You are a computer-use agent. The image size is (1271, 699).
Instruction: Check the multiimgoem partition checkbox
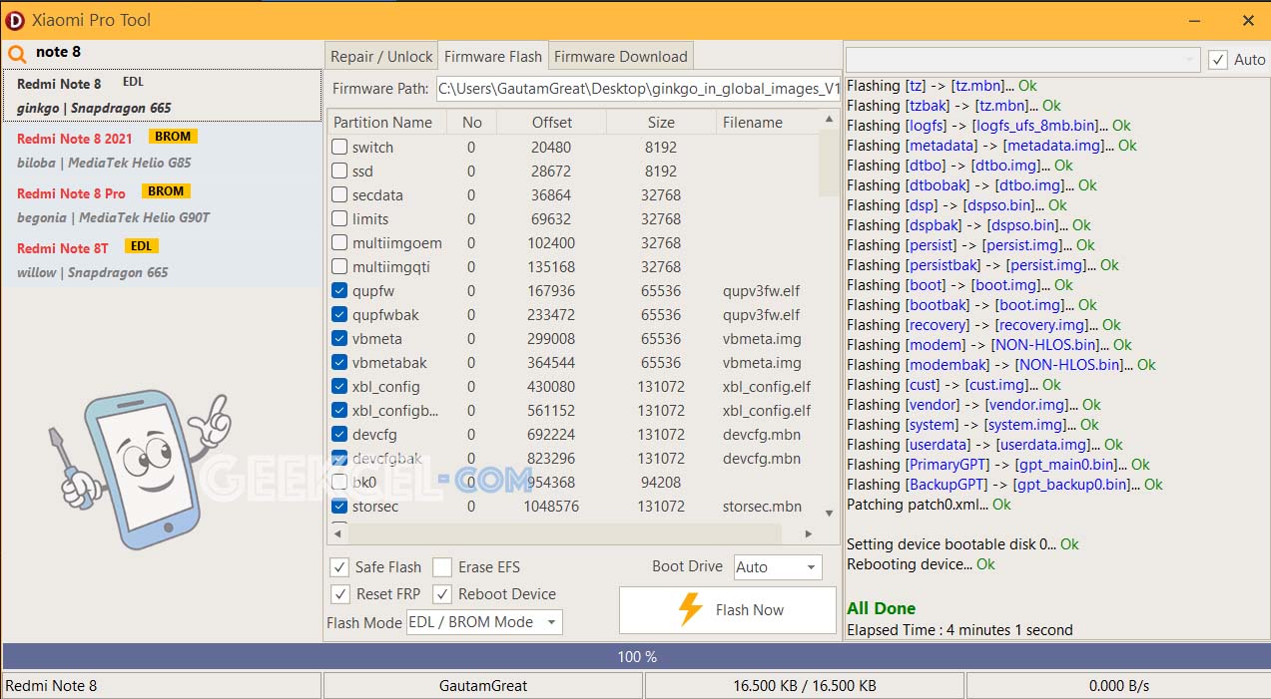[x=339, y=242]
